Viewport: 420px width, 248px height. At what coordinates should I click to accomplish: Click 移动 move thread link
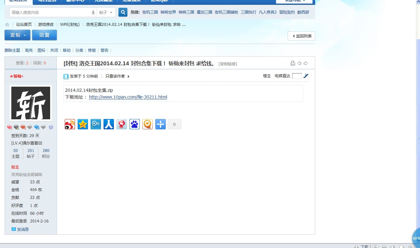tap(67, 50)
